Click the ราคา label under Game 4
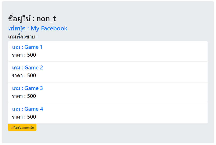The width and height of the screenshot is (216, 145). tap(17, 117)
